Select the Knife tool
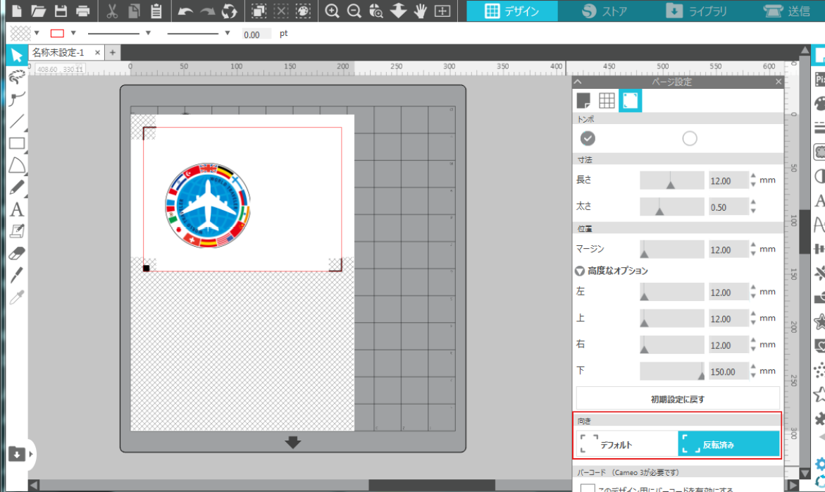This screenshot has height=492, width=825. point(17,275)
